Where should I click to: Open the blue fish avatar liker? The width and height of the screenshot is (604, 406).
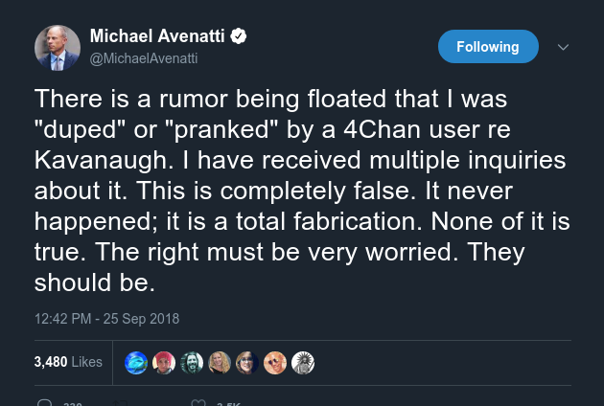pos(136,363)
